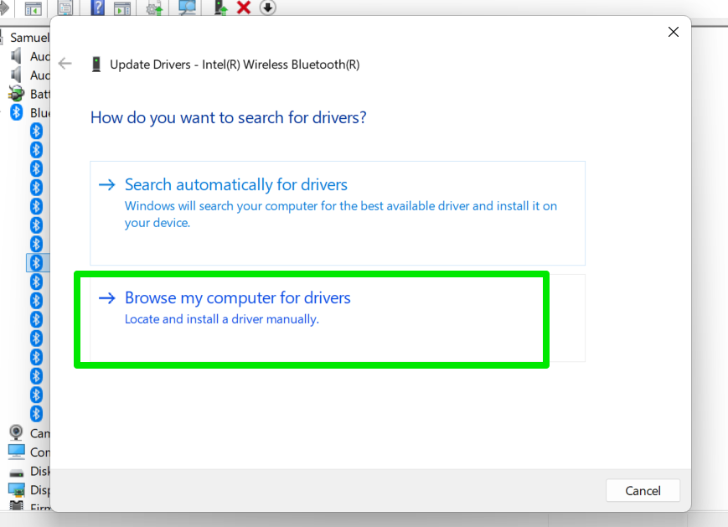Viewport: 728px width, 527px height.
Task: Toggle the Show/Hide Action Pane toolbar icon
Action: (x=122, y=8)
